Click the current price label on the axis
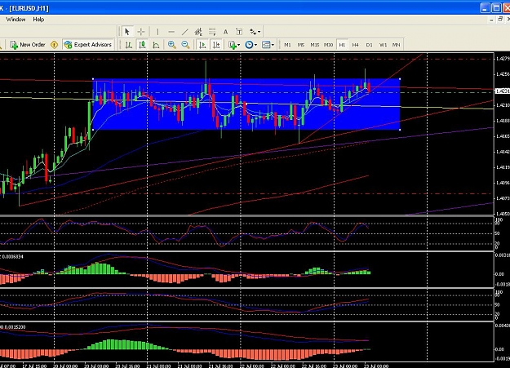510x368 pixels. coord(502,91)
